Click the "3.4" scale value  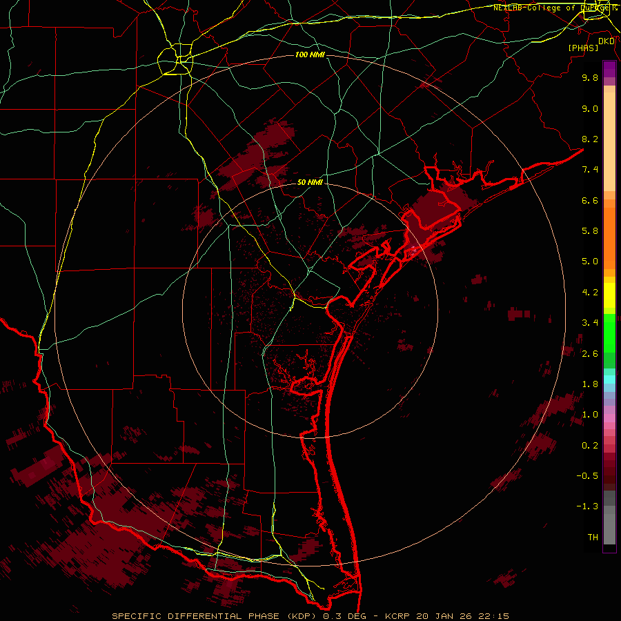point(590,323)
